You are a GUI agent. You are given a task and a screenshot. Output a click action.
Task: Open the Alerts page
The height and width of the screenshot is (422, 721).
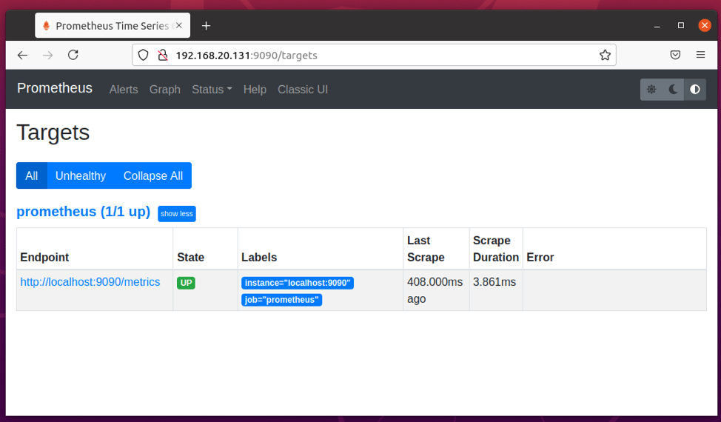(x=124, y=90)
